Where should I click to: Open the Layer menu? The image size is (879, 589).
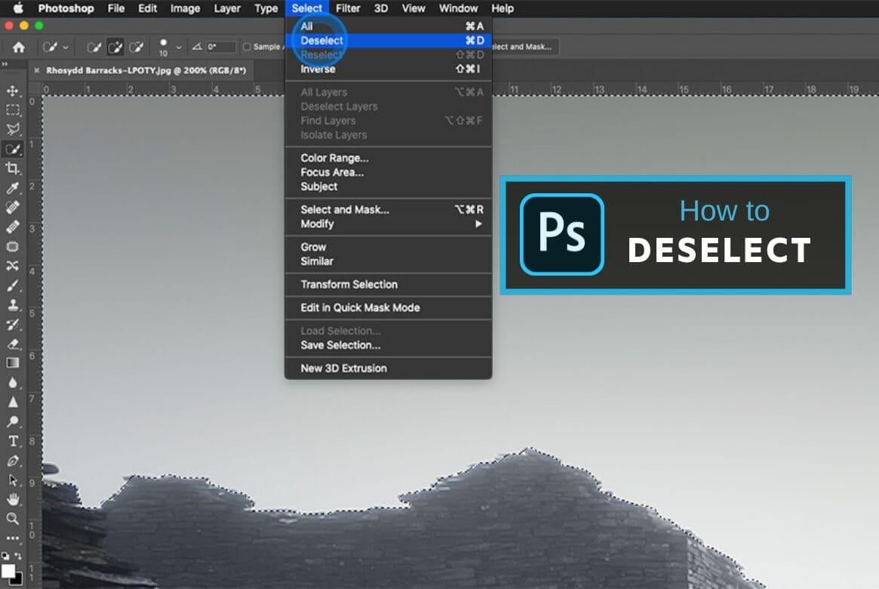[x=227, y=8]
